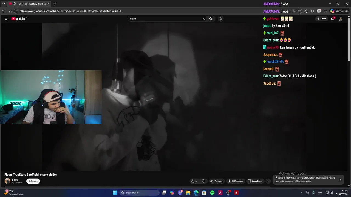Image resolution: width=351 pixels, height=197 pixels.
Task: Run the search with magnifier button
Action: click(211, 19)
